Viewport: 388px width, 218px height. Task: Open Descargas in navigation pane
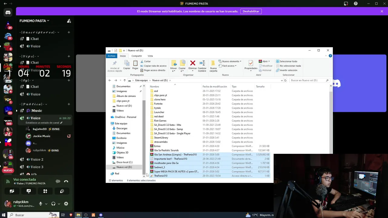click(122, 128)
